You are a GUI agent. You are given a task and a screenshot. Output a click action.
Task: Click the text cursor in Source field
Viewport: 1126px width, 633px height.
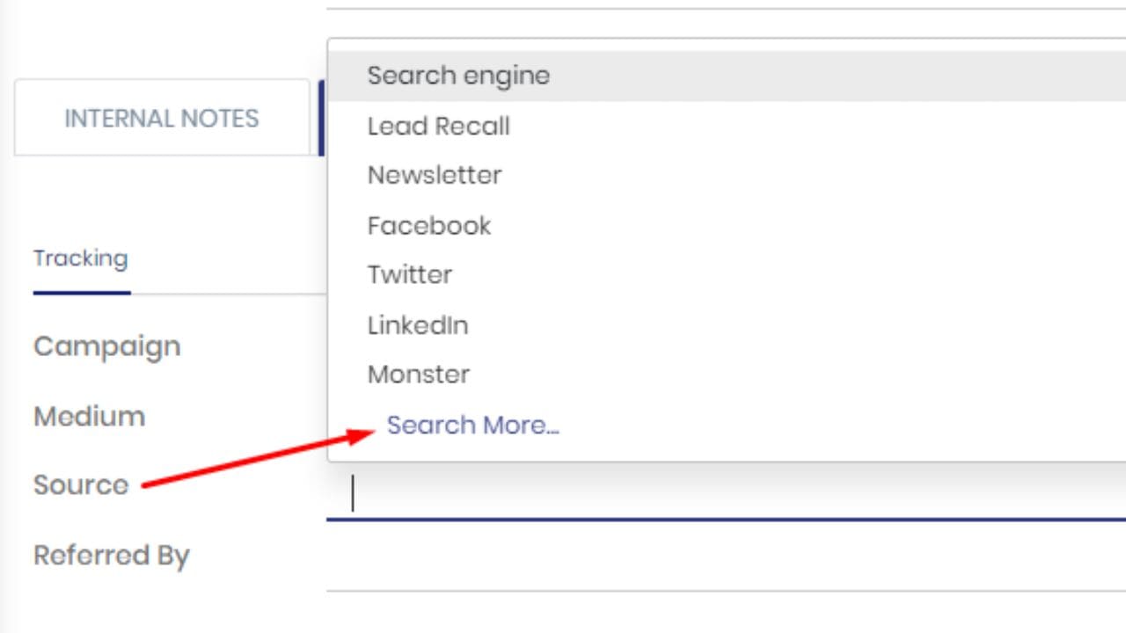[353, 493]
